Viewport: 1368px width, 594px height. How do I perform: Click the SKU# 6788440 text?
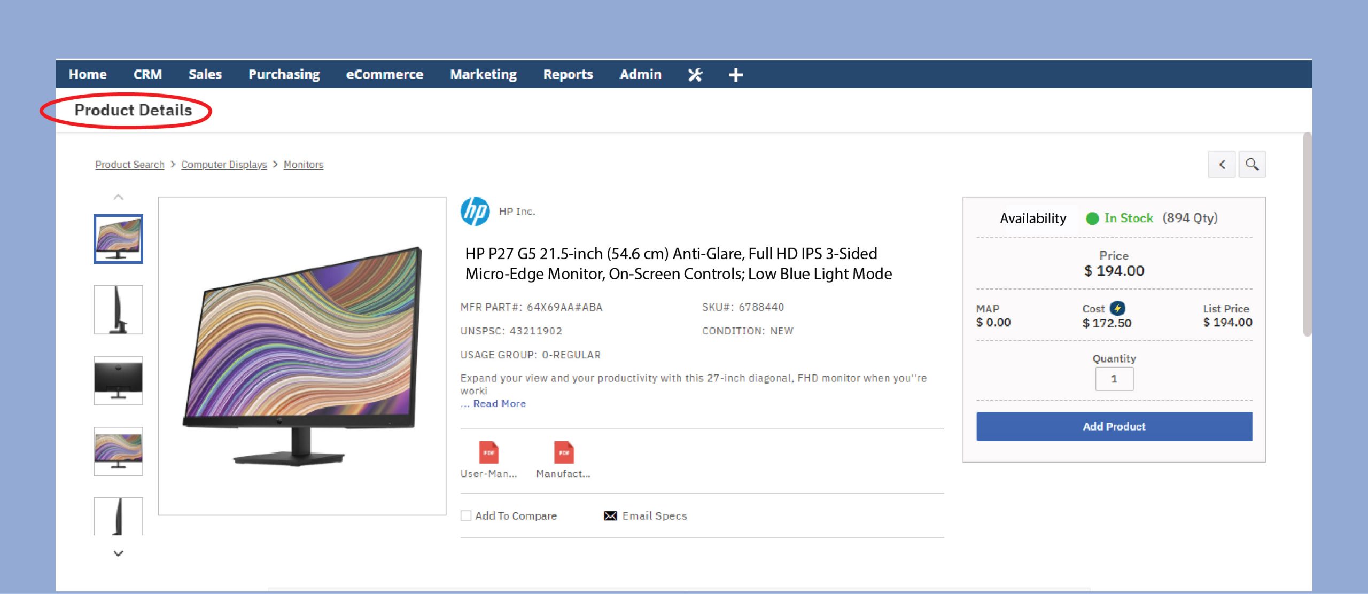coord(743,307)
